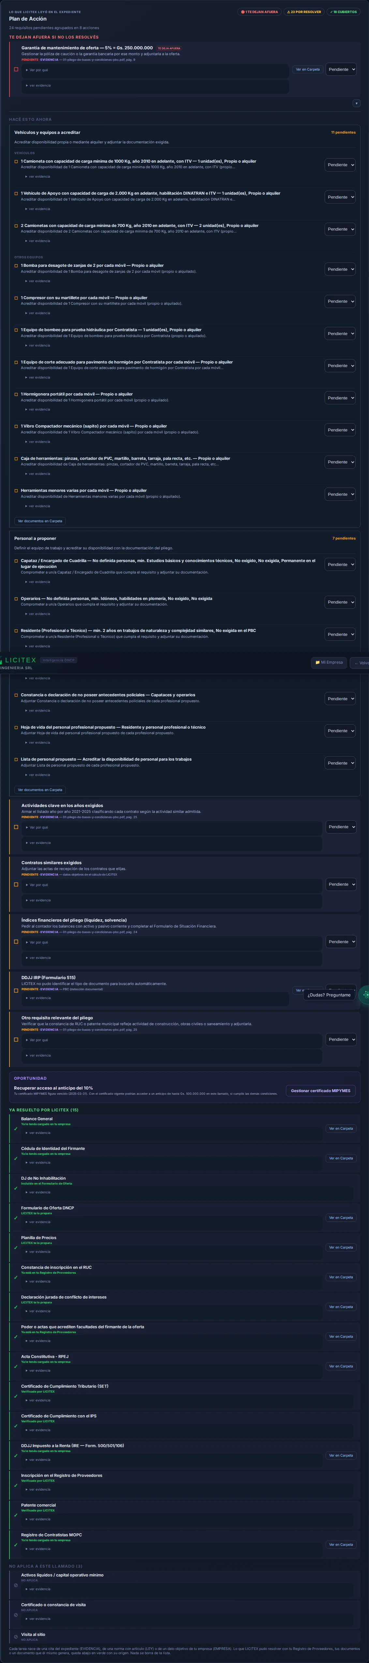
Task: Click 'Ver documentos en Carpeta' under Vehículos y equipos
Action: (x=40, y=521)
